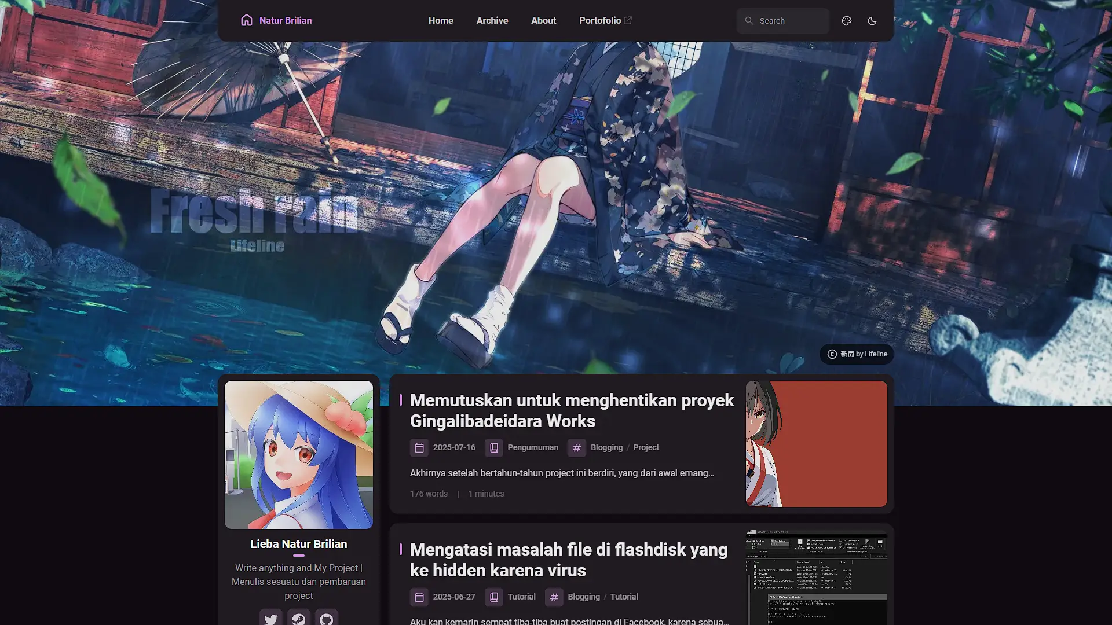Open the Archive menu item
This screenshot has height=625, width=1112.
[x=492, y=20]
